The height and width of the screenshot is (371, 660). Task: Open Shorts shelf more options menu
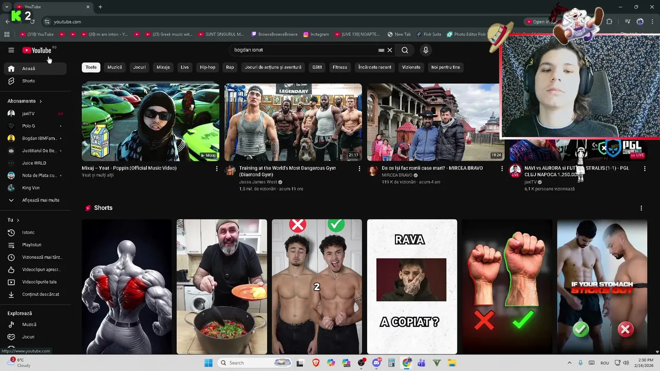coord(641,208)
